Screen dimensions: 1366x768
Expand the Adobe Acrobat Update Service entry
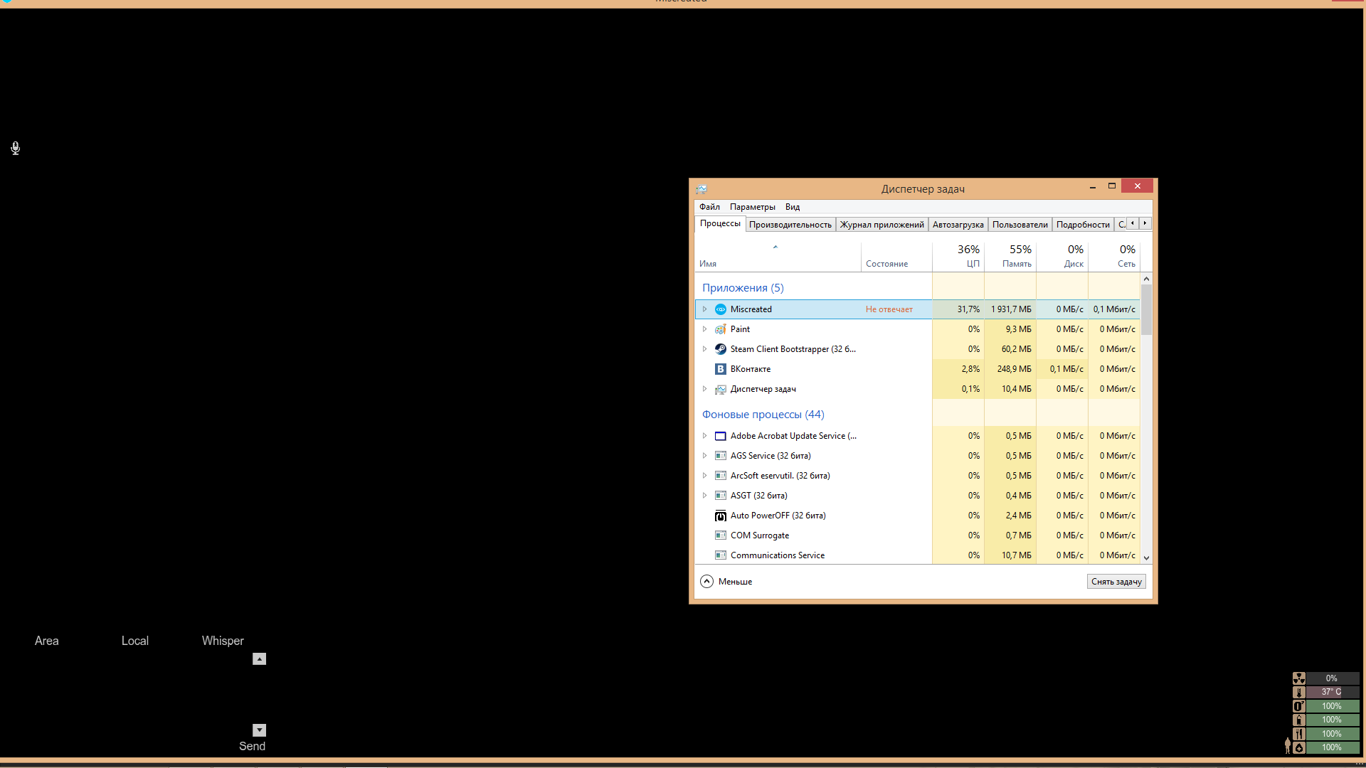tap(704, 436)
